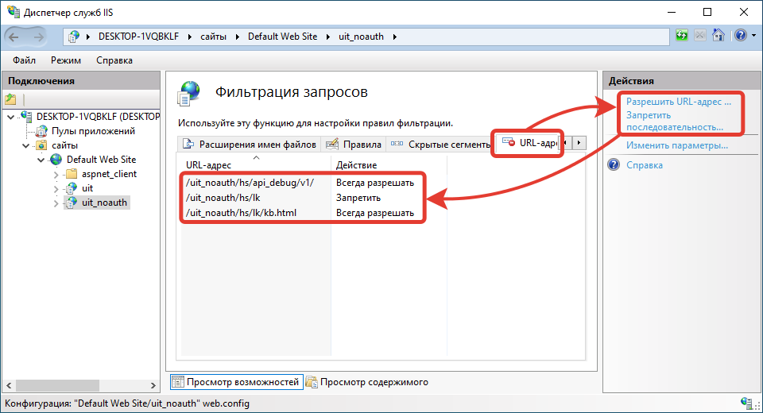This screenshot has height=413, width=763.
Task: Collapse the DESKTOP-1VQBKLF server node
Action: pos(10,117)
